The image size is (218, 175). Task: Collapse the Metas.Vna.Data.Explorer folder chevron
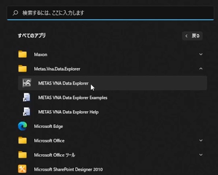(201, 69)
